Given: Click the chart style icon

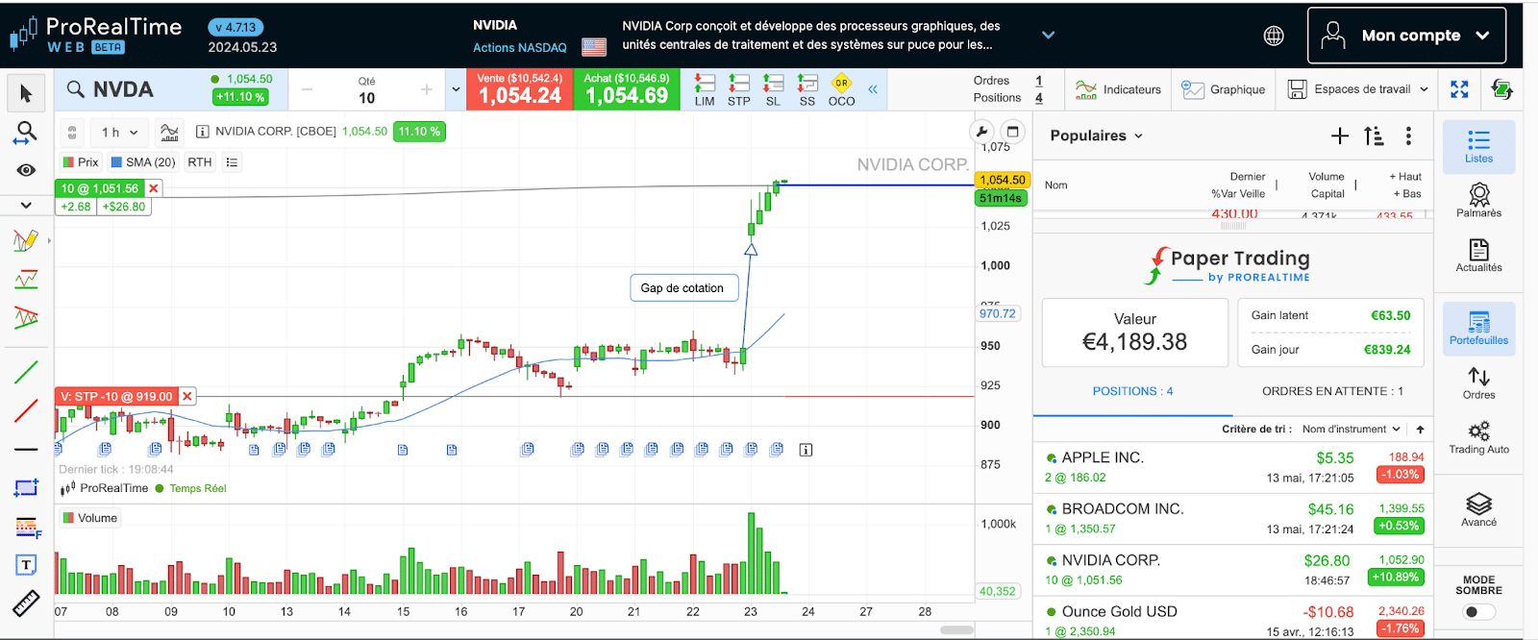Looking at the screenshot, I should [x=169, y=133].
